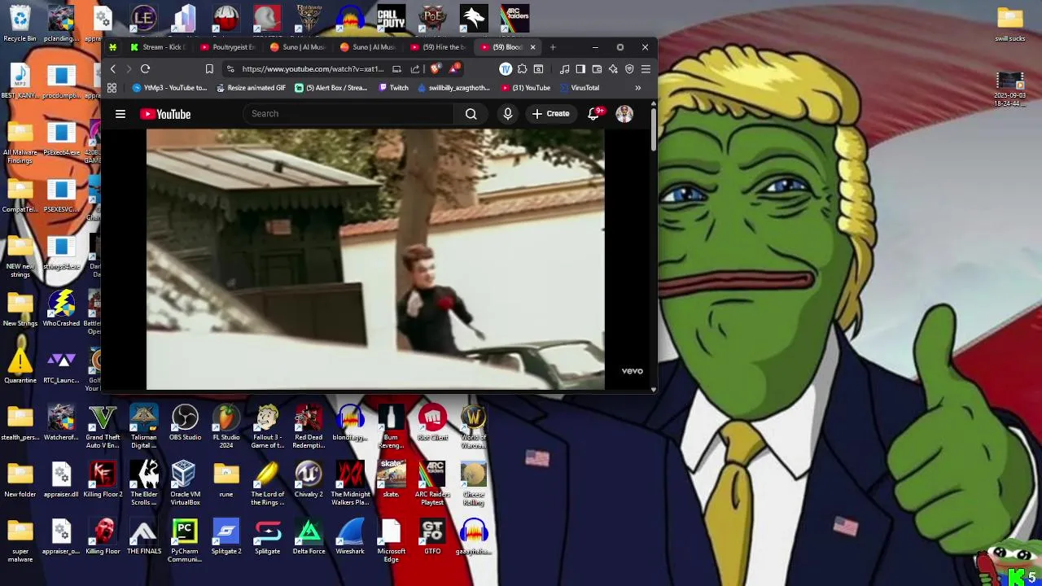1042x586 pixels.
Task: Select Chivalry 2 desktop shortcut
Action: coord(309,480)
